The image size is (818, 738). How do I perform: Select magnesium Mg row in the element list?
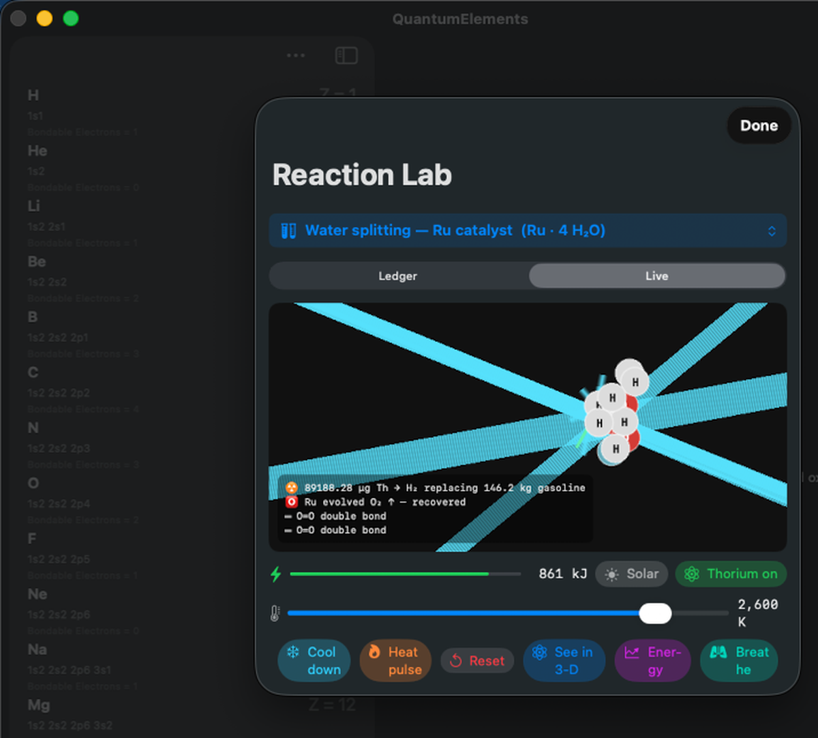pyautogui.click(x=191, y=715)
